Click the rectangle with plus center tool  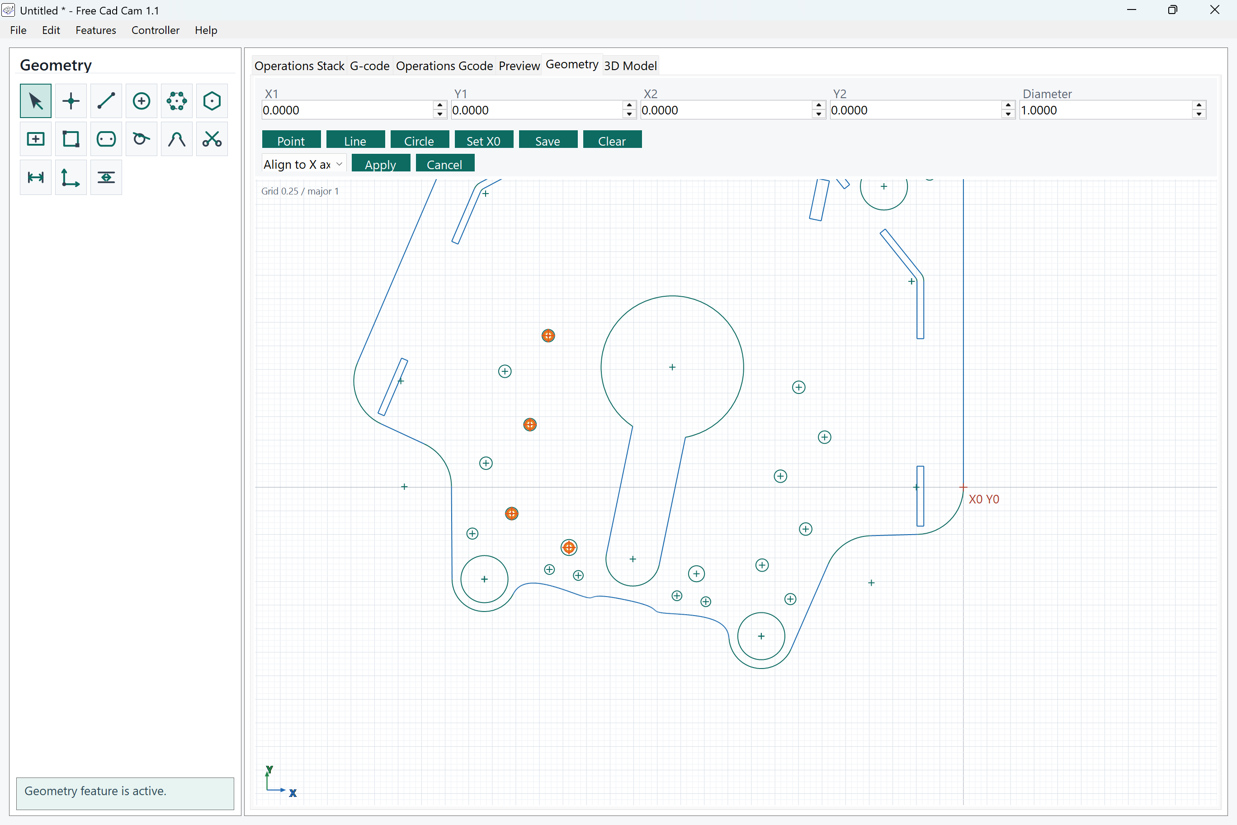(x=35, y=139)
